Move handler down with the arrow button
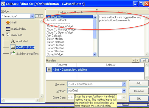 (137, 61)
